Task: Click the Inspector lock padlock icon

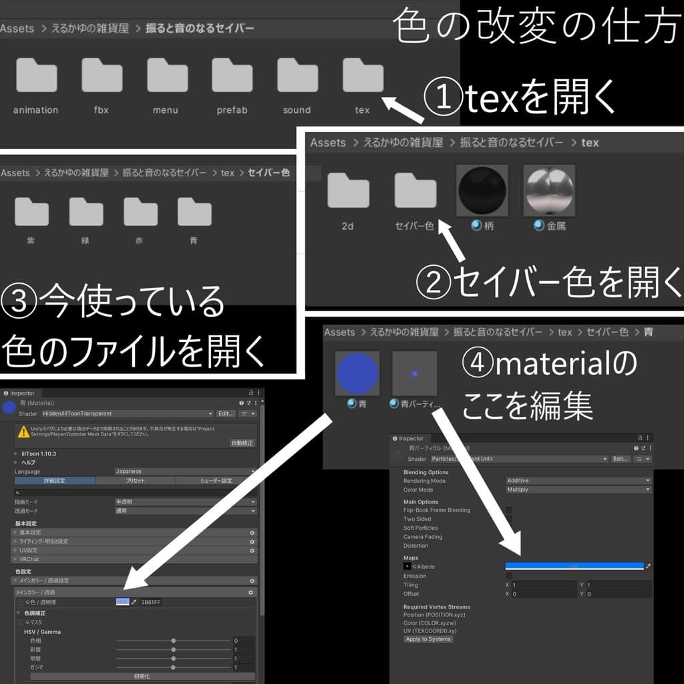Action: pyautogui.click(x=250, y=393)
